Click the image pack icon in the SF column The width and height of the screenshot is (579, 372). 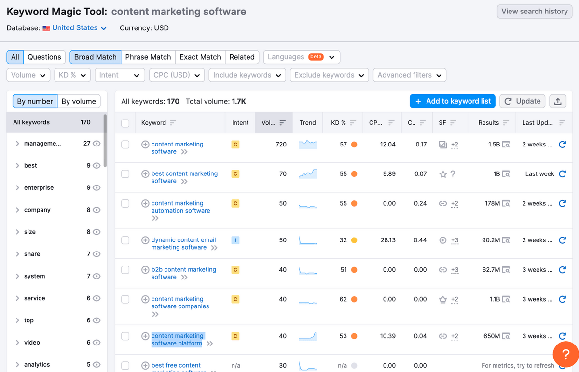point(442,144)
